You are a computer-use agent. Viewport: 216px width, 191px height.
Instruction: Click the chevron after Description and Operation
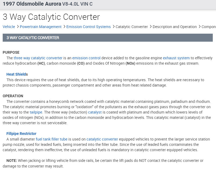(199, 27)
